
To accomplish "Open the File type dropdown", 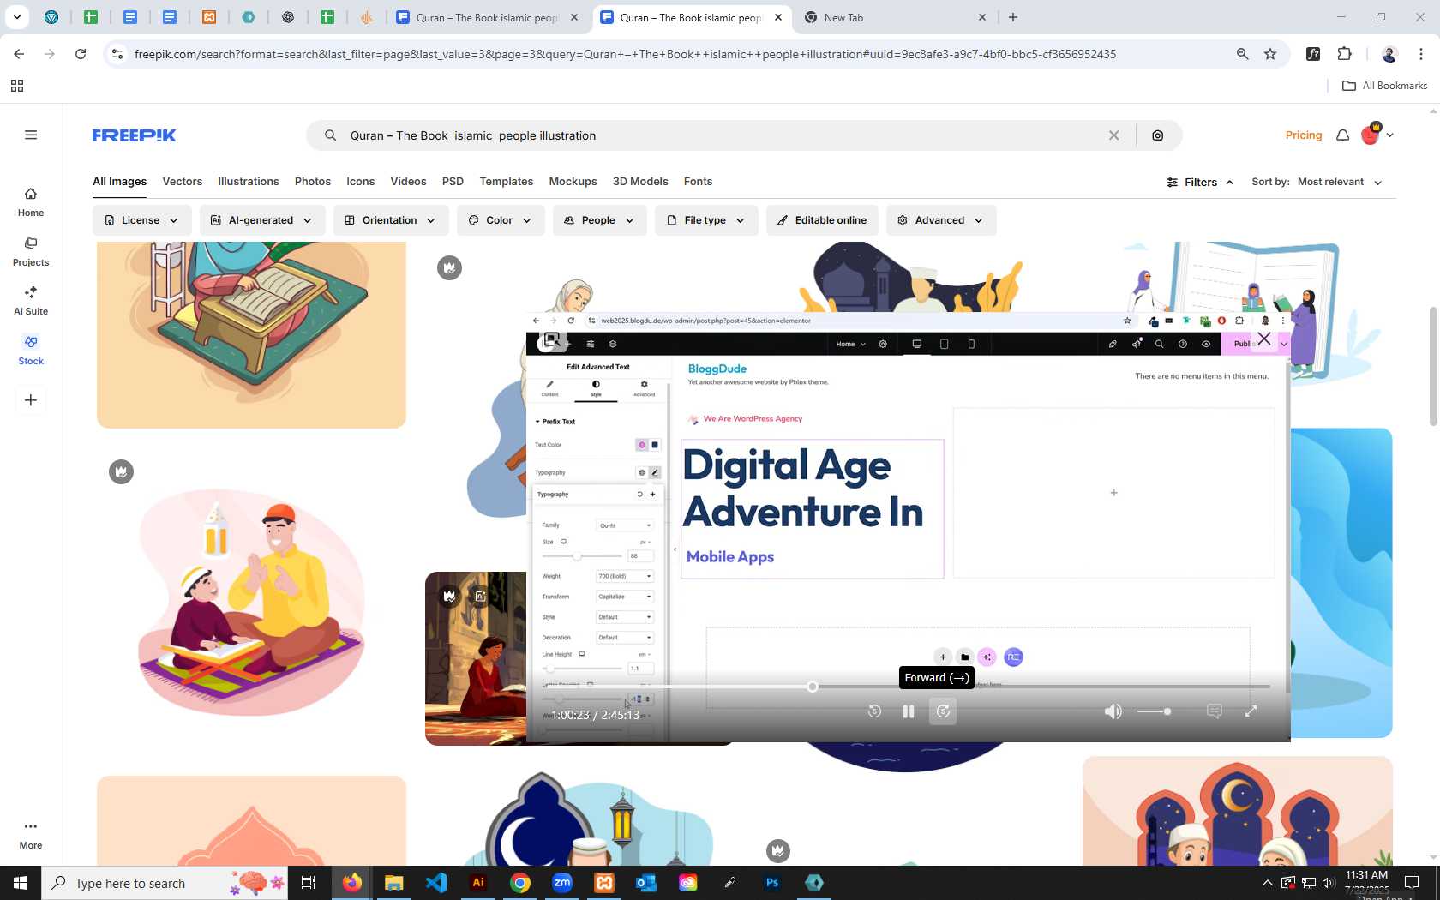I will pos(706,220).
